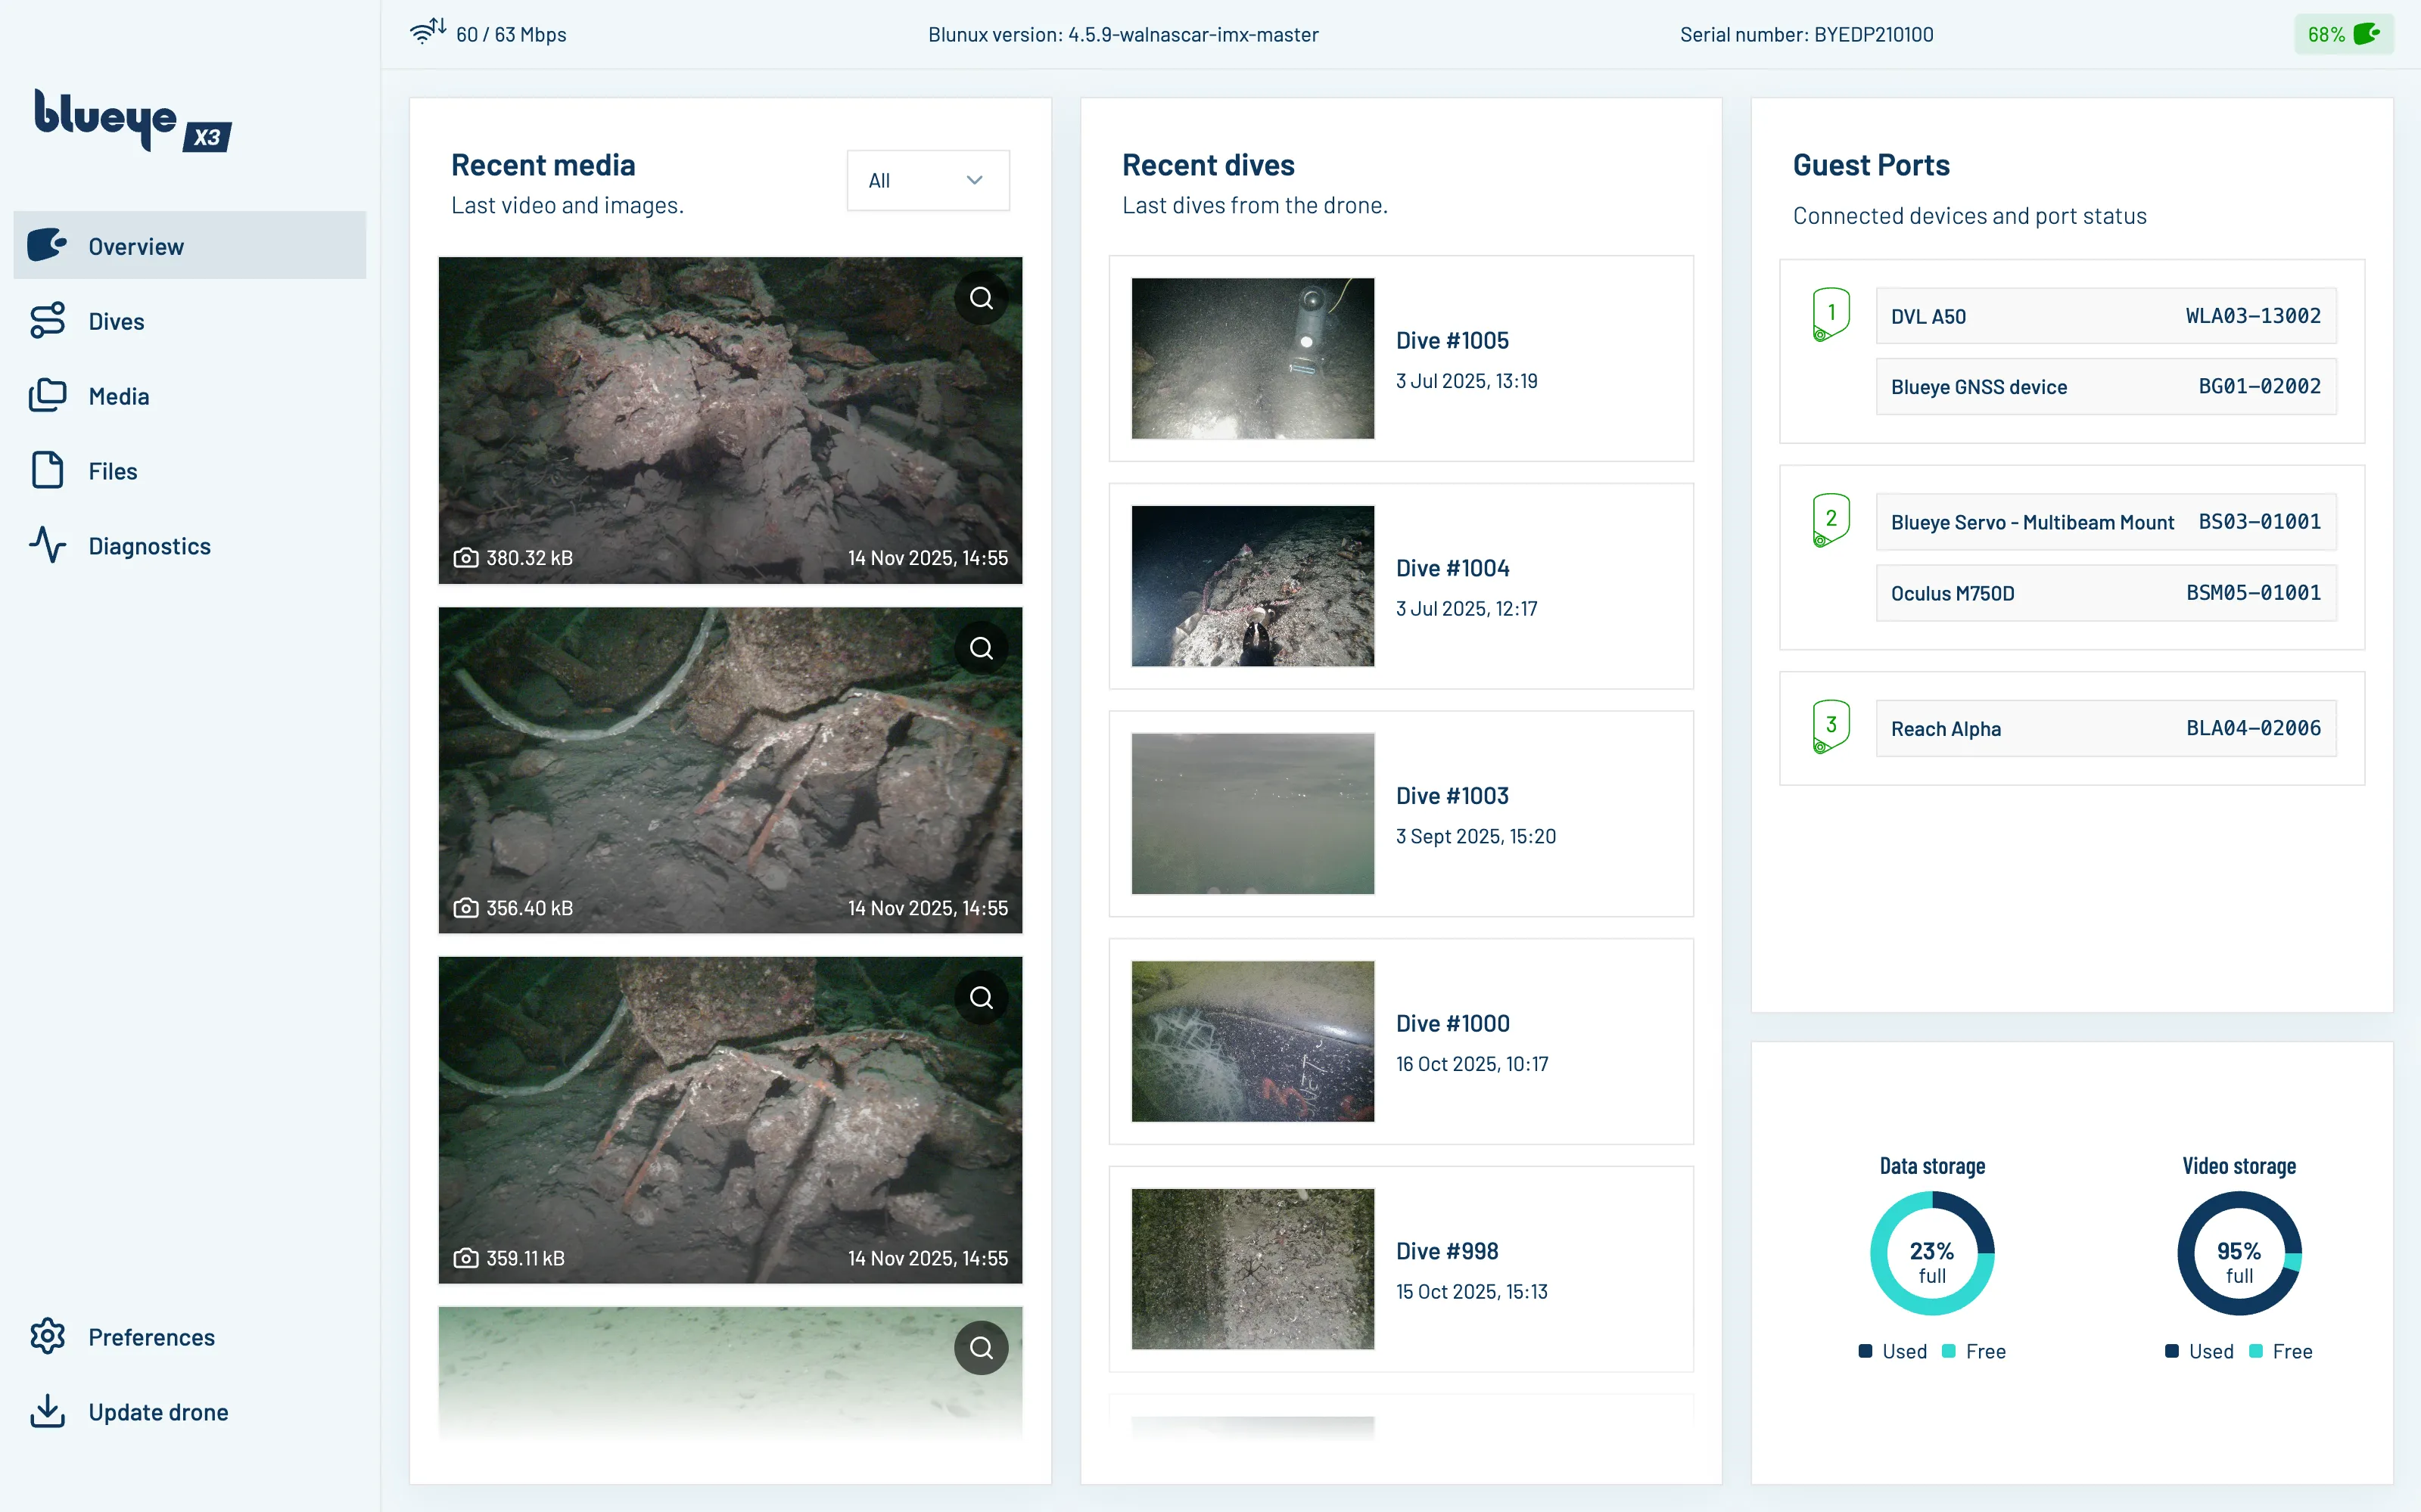Click the Media folder icon
This screenshot has width=2421, height=1512.
pyautogui.click(x=47, y=395)
